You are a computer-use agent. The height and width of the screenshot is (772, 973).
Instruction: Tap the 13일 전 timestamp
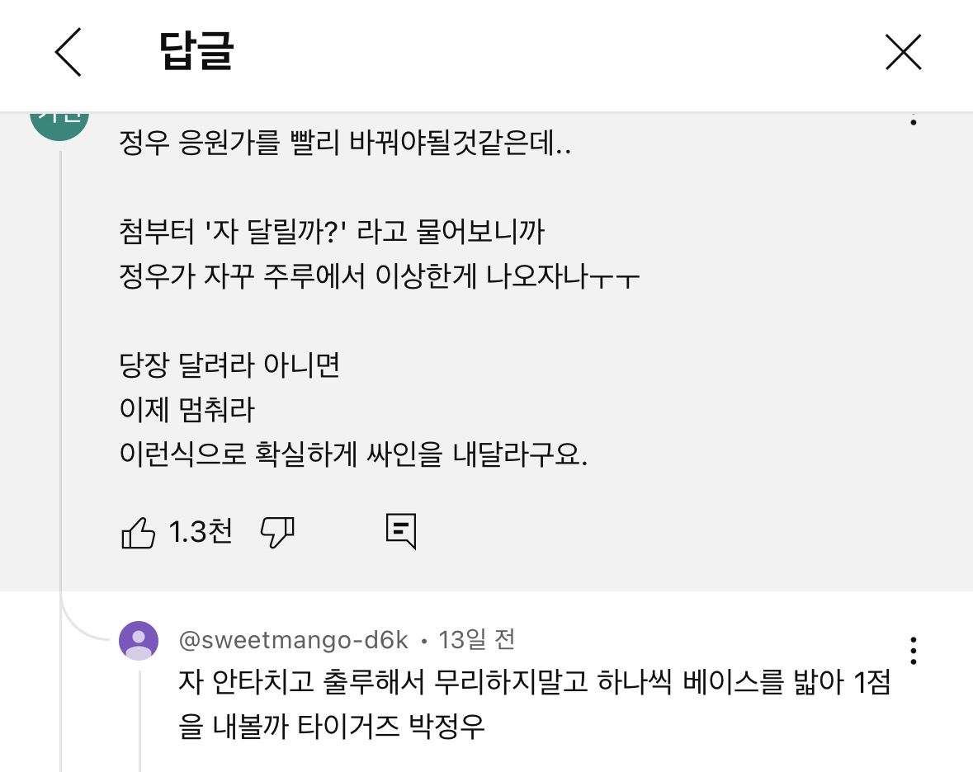tap(476, 639)
